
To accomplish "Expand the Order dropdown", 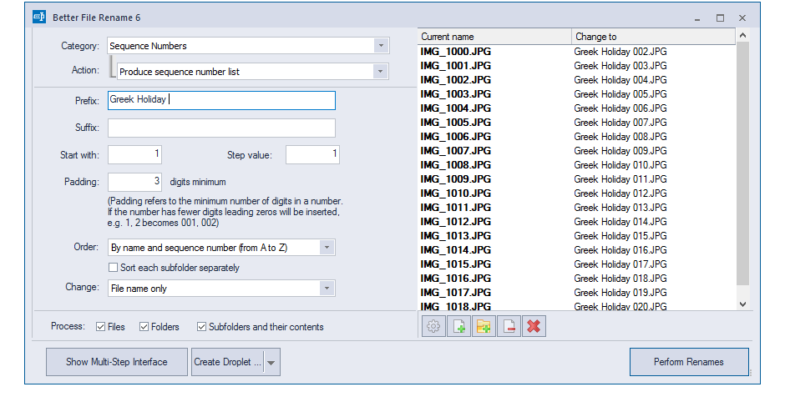I will coord(327,248).
